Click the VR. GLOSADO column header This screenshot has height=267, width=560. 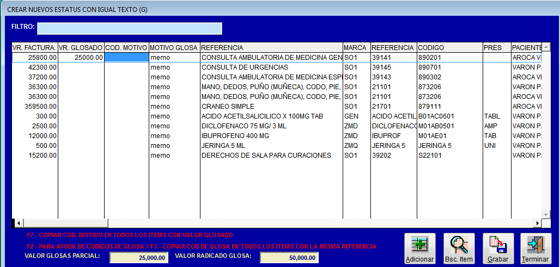tap(81, 48)
